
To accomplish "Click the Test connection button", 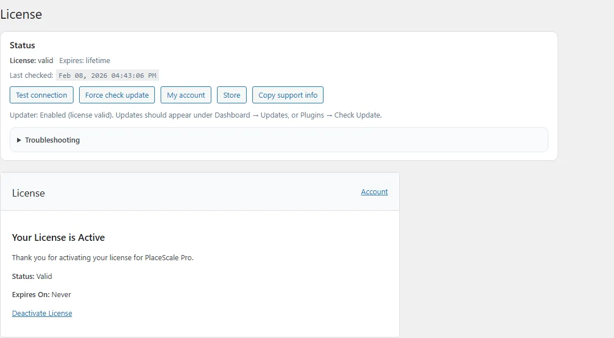I will tap(42, 95).
